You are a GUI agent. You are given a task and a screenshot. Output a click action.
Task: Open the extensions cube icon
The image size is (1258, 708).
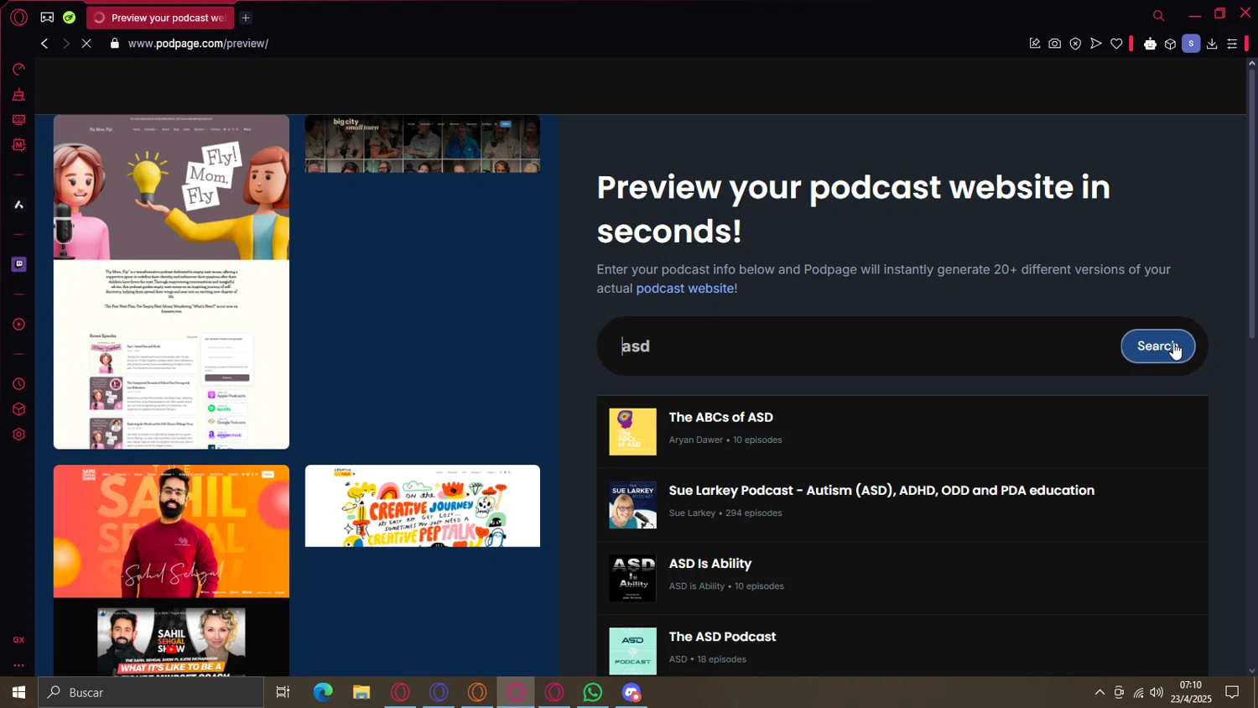tap(1170, 44)
